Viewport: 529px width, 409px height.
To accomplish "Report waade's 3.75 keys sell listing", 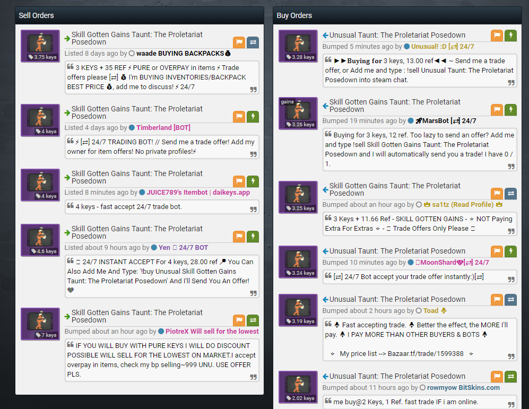I will click(x=239, y=42).
